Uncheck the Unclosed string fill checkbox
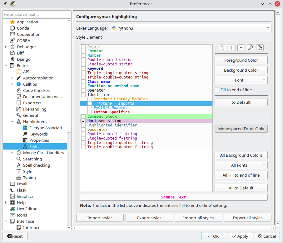283x243 pixels. [x=83, y=121]
